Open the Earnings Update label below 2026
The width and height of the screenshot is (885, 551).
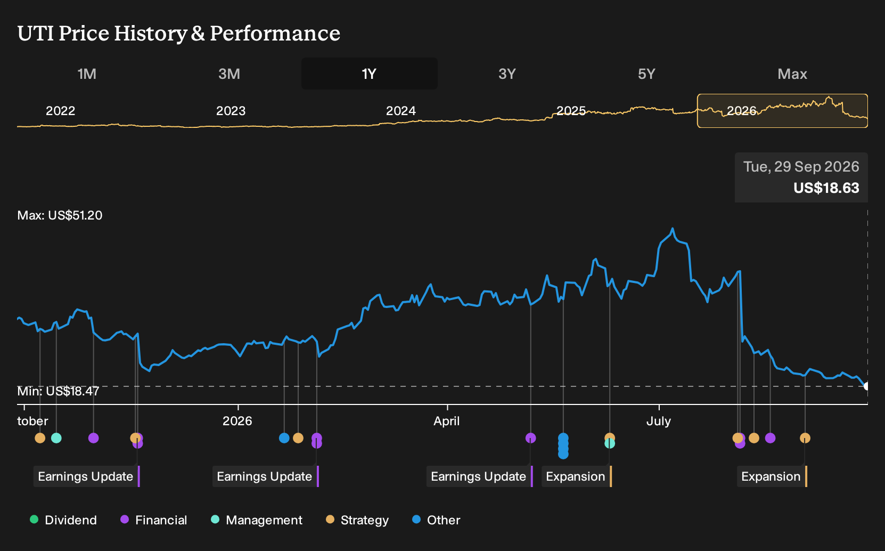pos(266,476)
